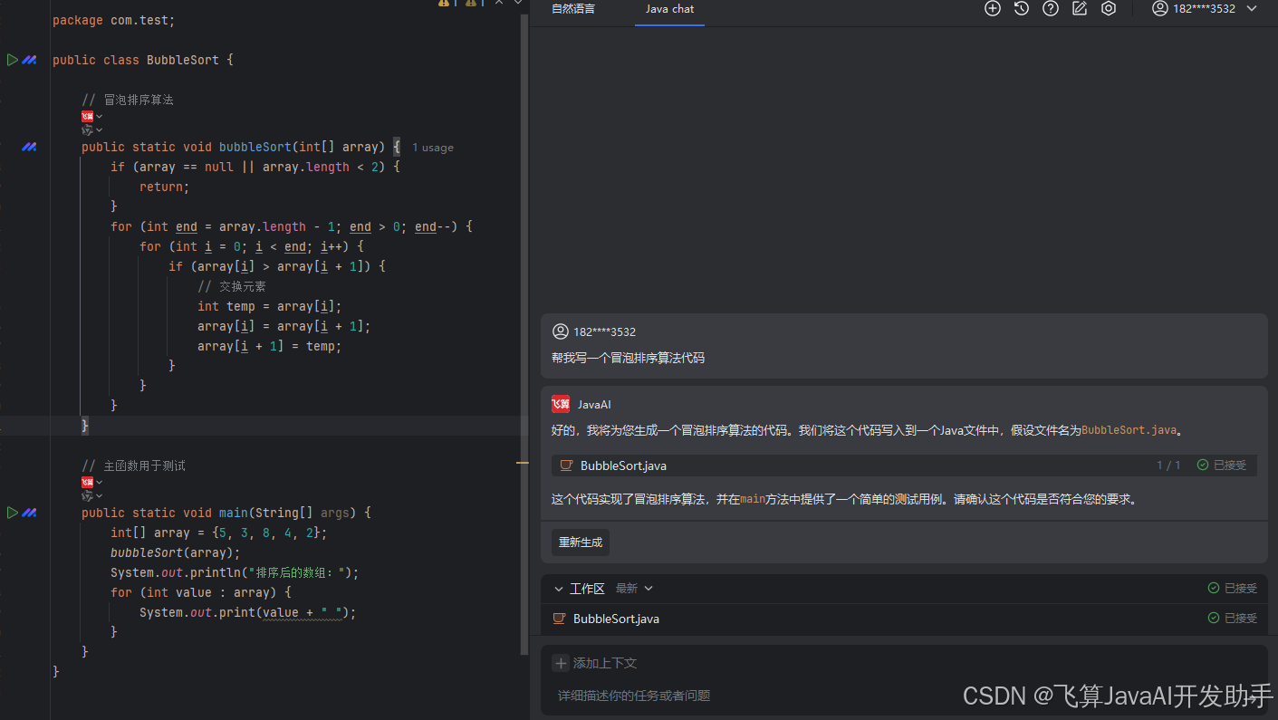Click the return; statement

pyautogui.click(x=165, y=187)
